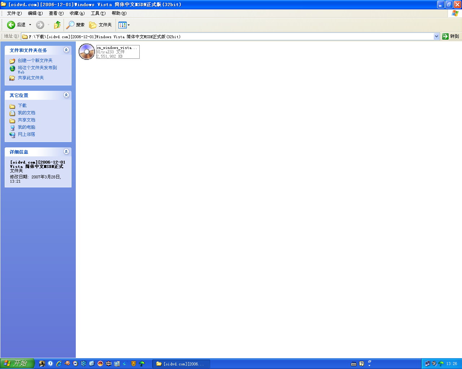Click the language bar keyboard icon
This screenshot has height=369, width=462.
354,364
